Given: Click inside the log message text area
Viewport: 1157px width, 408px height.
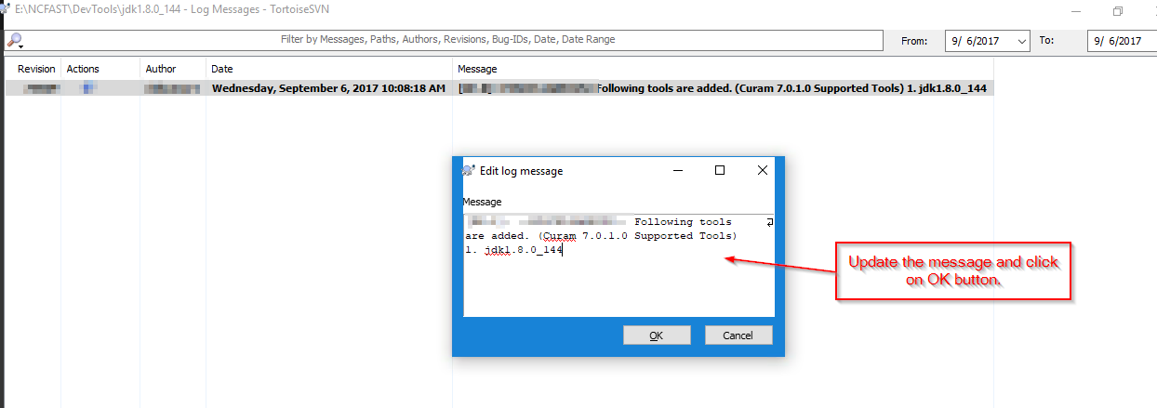Looking at the screenshot, I should pos(618,264).
